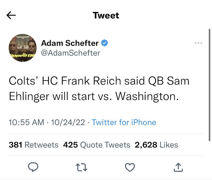
Task: Click the blue verified badge
Action: (x=105, y=43)
